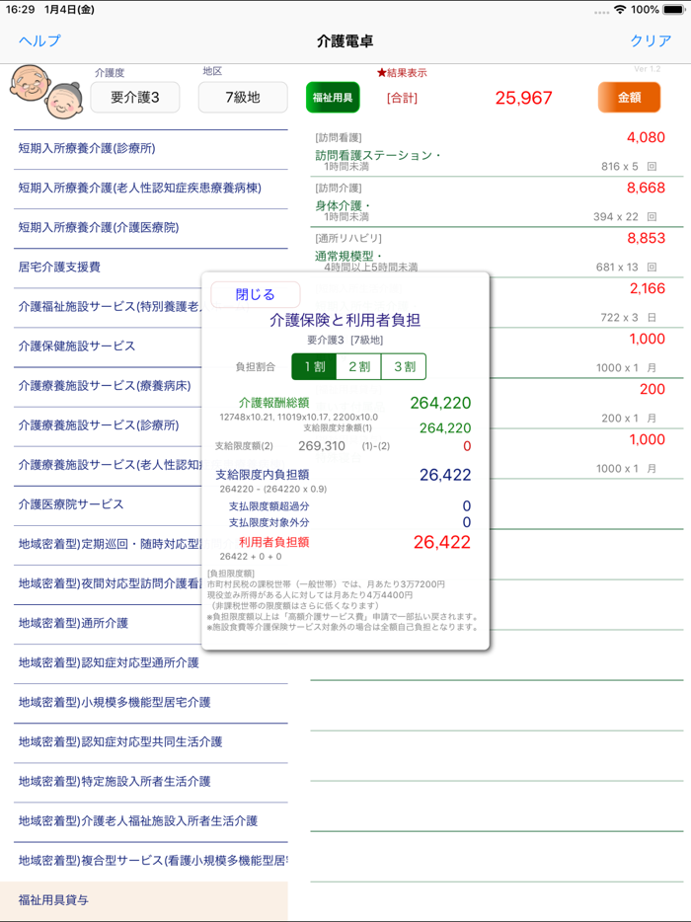Screen dimensions: 691x922
Task: Tap the 介護保険と利用者負担 popup title
Action: pos(345,320)
